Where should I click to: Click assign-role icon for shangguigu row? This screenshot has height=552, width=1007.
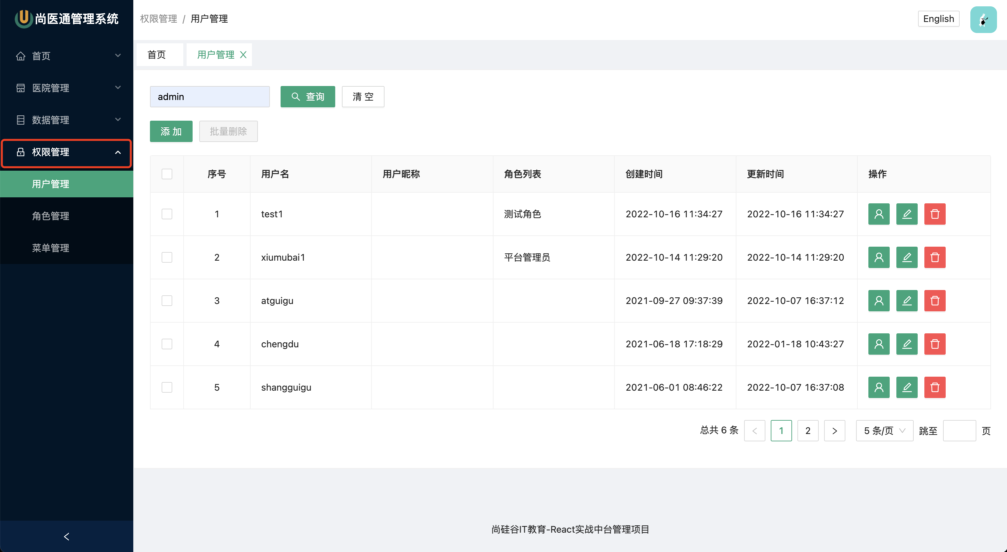pos(878,387)
